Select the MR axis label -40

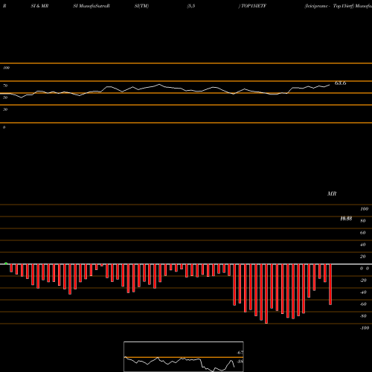point(363,292)
